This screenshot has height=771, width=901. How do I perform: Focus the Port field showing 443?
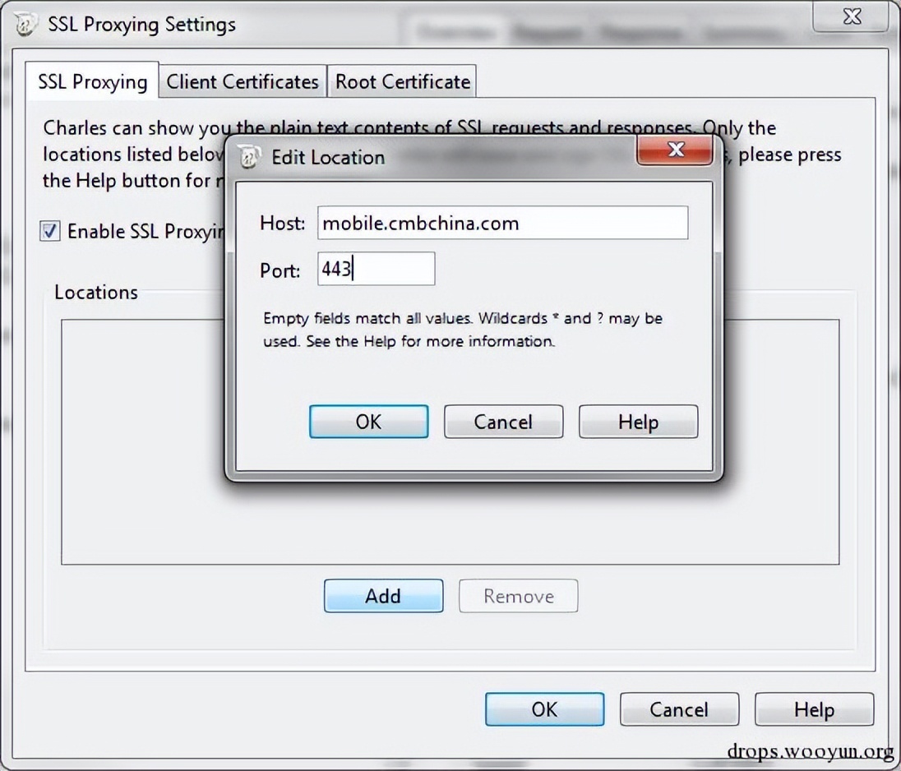[x=376, y=270]
